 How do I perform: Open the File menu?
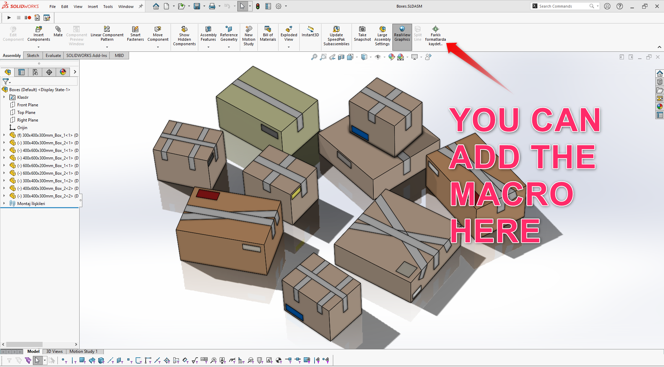click(53, 7)
